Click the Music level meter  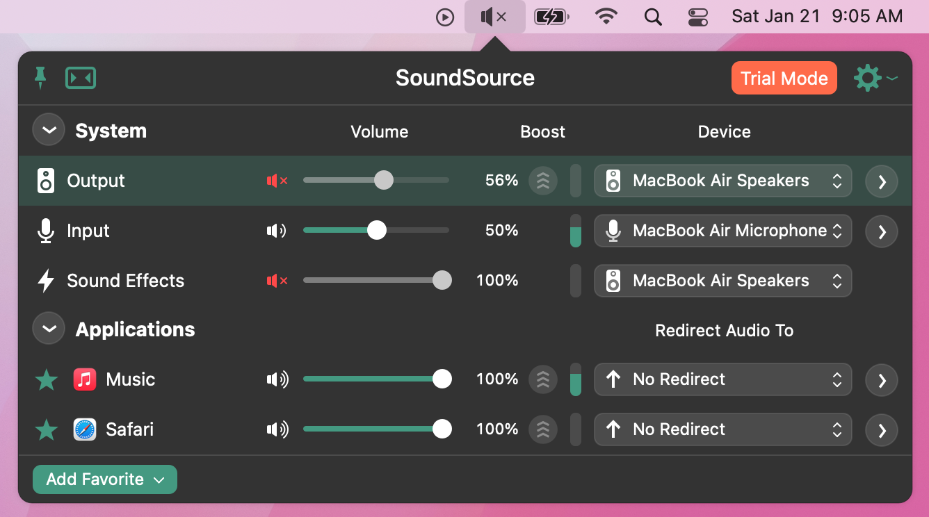pyautogui.click(x=576, y=379)
